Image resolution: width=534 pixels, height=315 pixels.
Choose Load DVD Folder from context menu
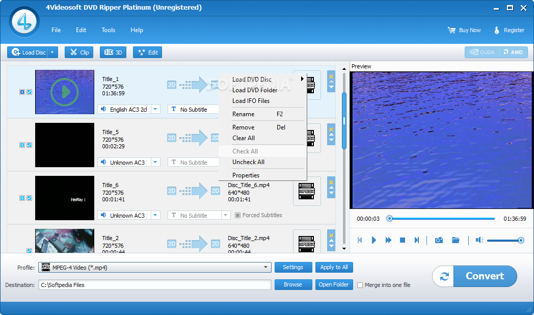pyautogui.click(x=262, y=90)
